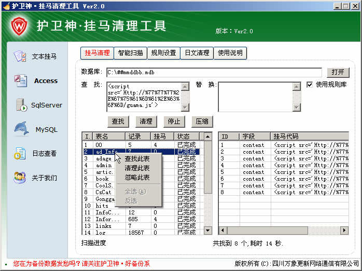Open the 日志查看 log icon
362x271 pixels.
20,153
